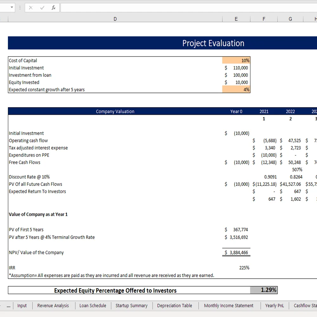The width and height of the screenshot is (317, 317).
Task: Select the Yearly PnL sheet tab
Action: click(275, 306)
